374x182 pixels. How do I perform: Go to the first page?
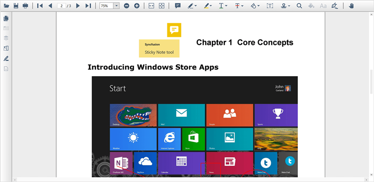click(40, 6)
